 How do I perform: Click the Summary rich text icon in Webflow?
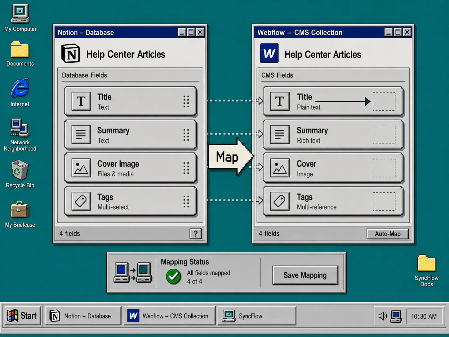click(x=280, y=134)
